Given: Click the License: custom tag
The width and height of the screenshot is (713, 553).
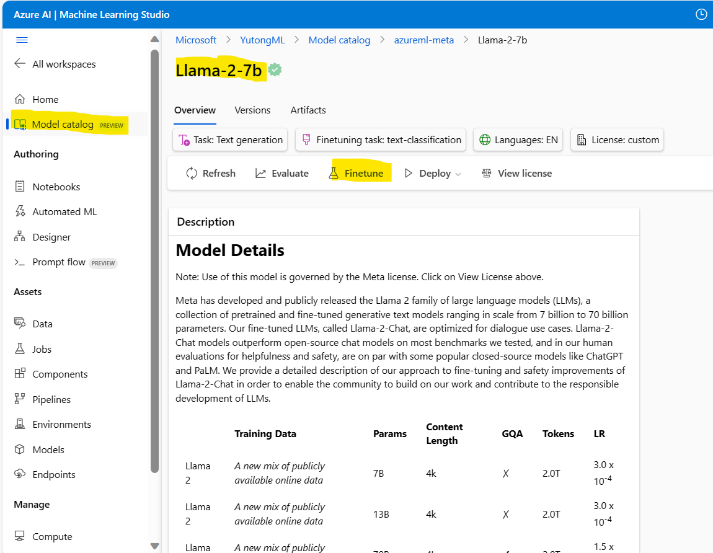Looking at the screenshot, I should [x=617, y=139].
